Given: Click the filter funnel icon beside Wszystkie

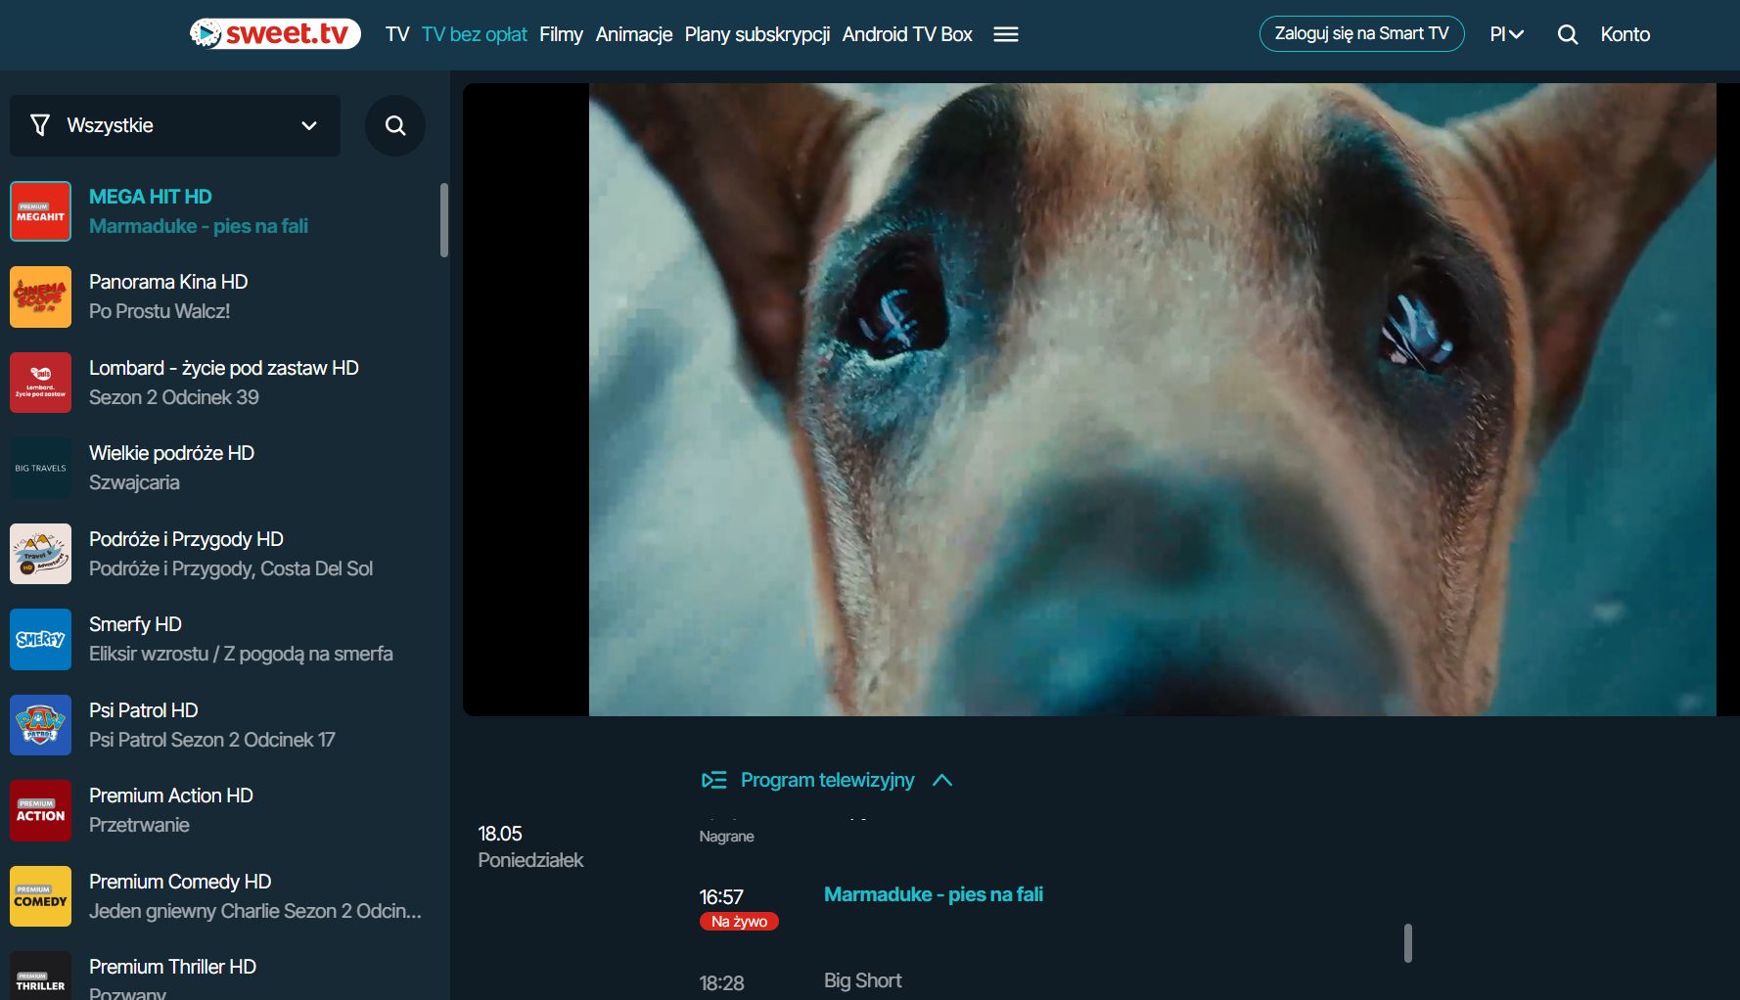Looking at the screenshot, I should (40, 125).
